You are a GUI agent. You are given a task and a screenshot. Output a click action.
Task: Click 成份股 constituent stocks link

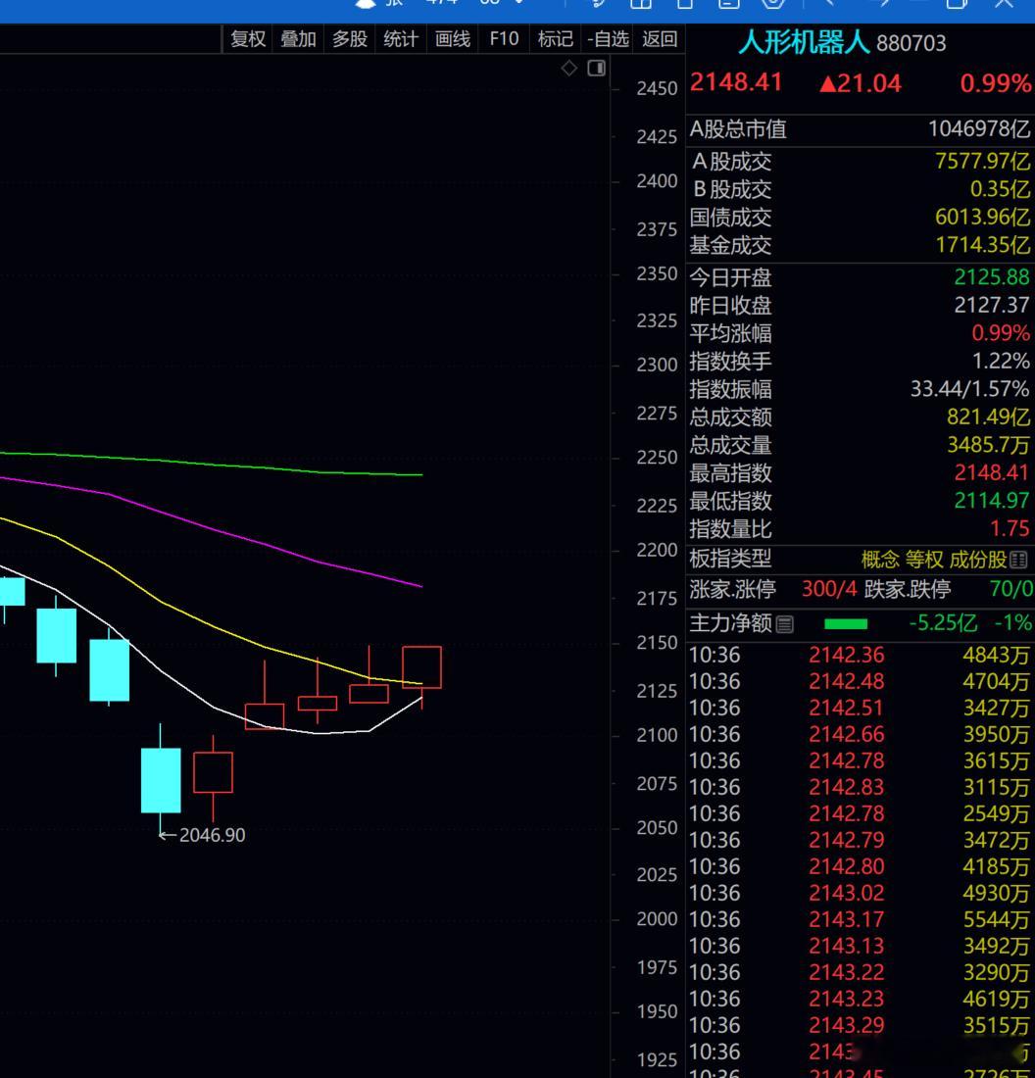978,560
